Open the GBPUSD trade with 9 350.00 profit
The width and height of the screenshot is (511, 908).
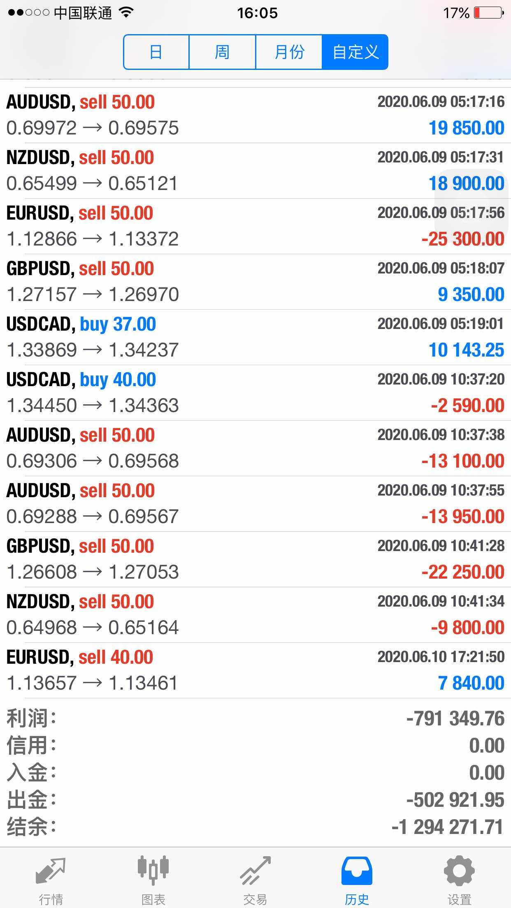255,282
